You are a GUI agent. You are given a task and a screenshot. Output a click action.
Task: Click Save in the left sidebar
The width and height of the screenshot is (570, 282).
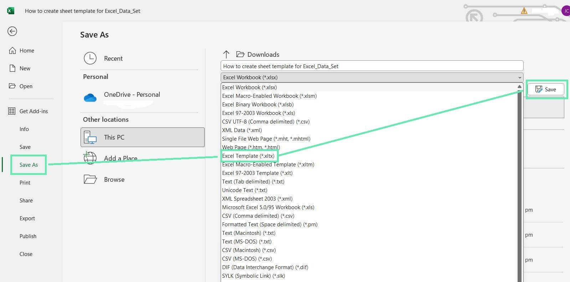[x=25, y=147]
